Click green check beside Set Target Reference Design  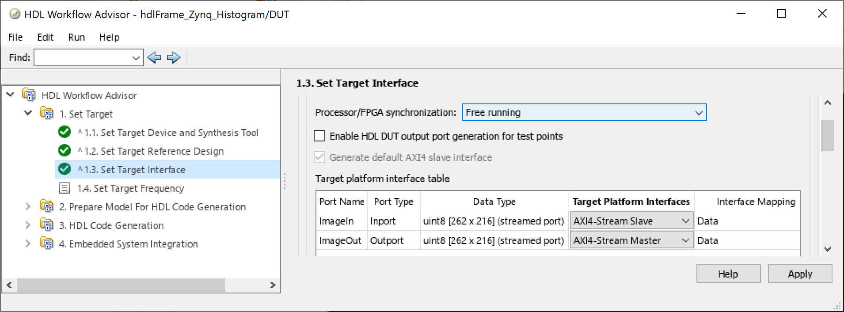(x=65, y=151)
